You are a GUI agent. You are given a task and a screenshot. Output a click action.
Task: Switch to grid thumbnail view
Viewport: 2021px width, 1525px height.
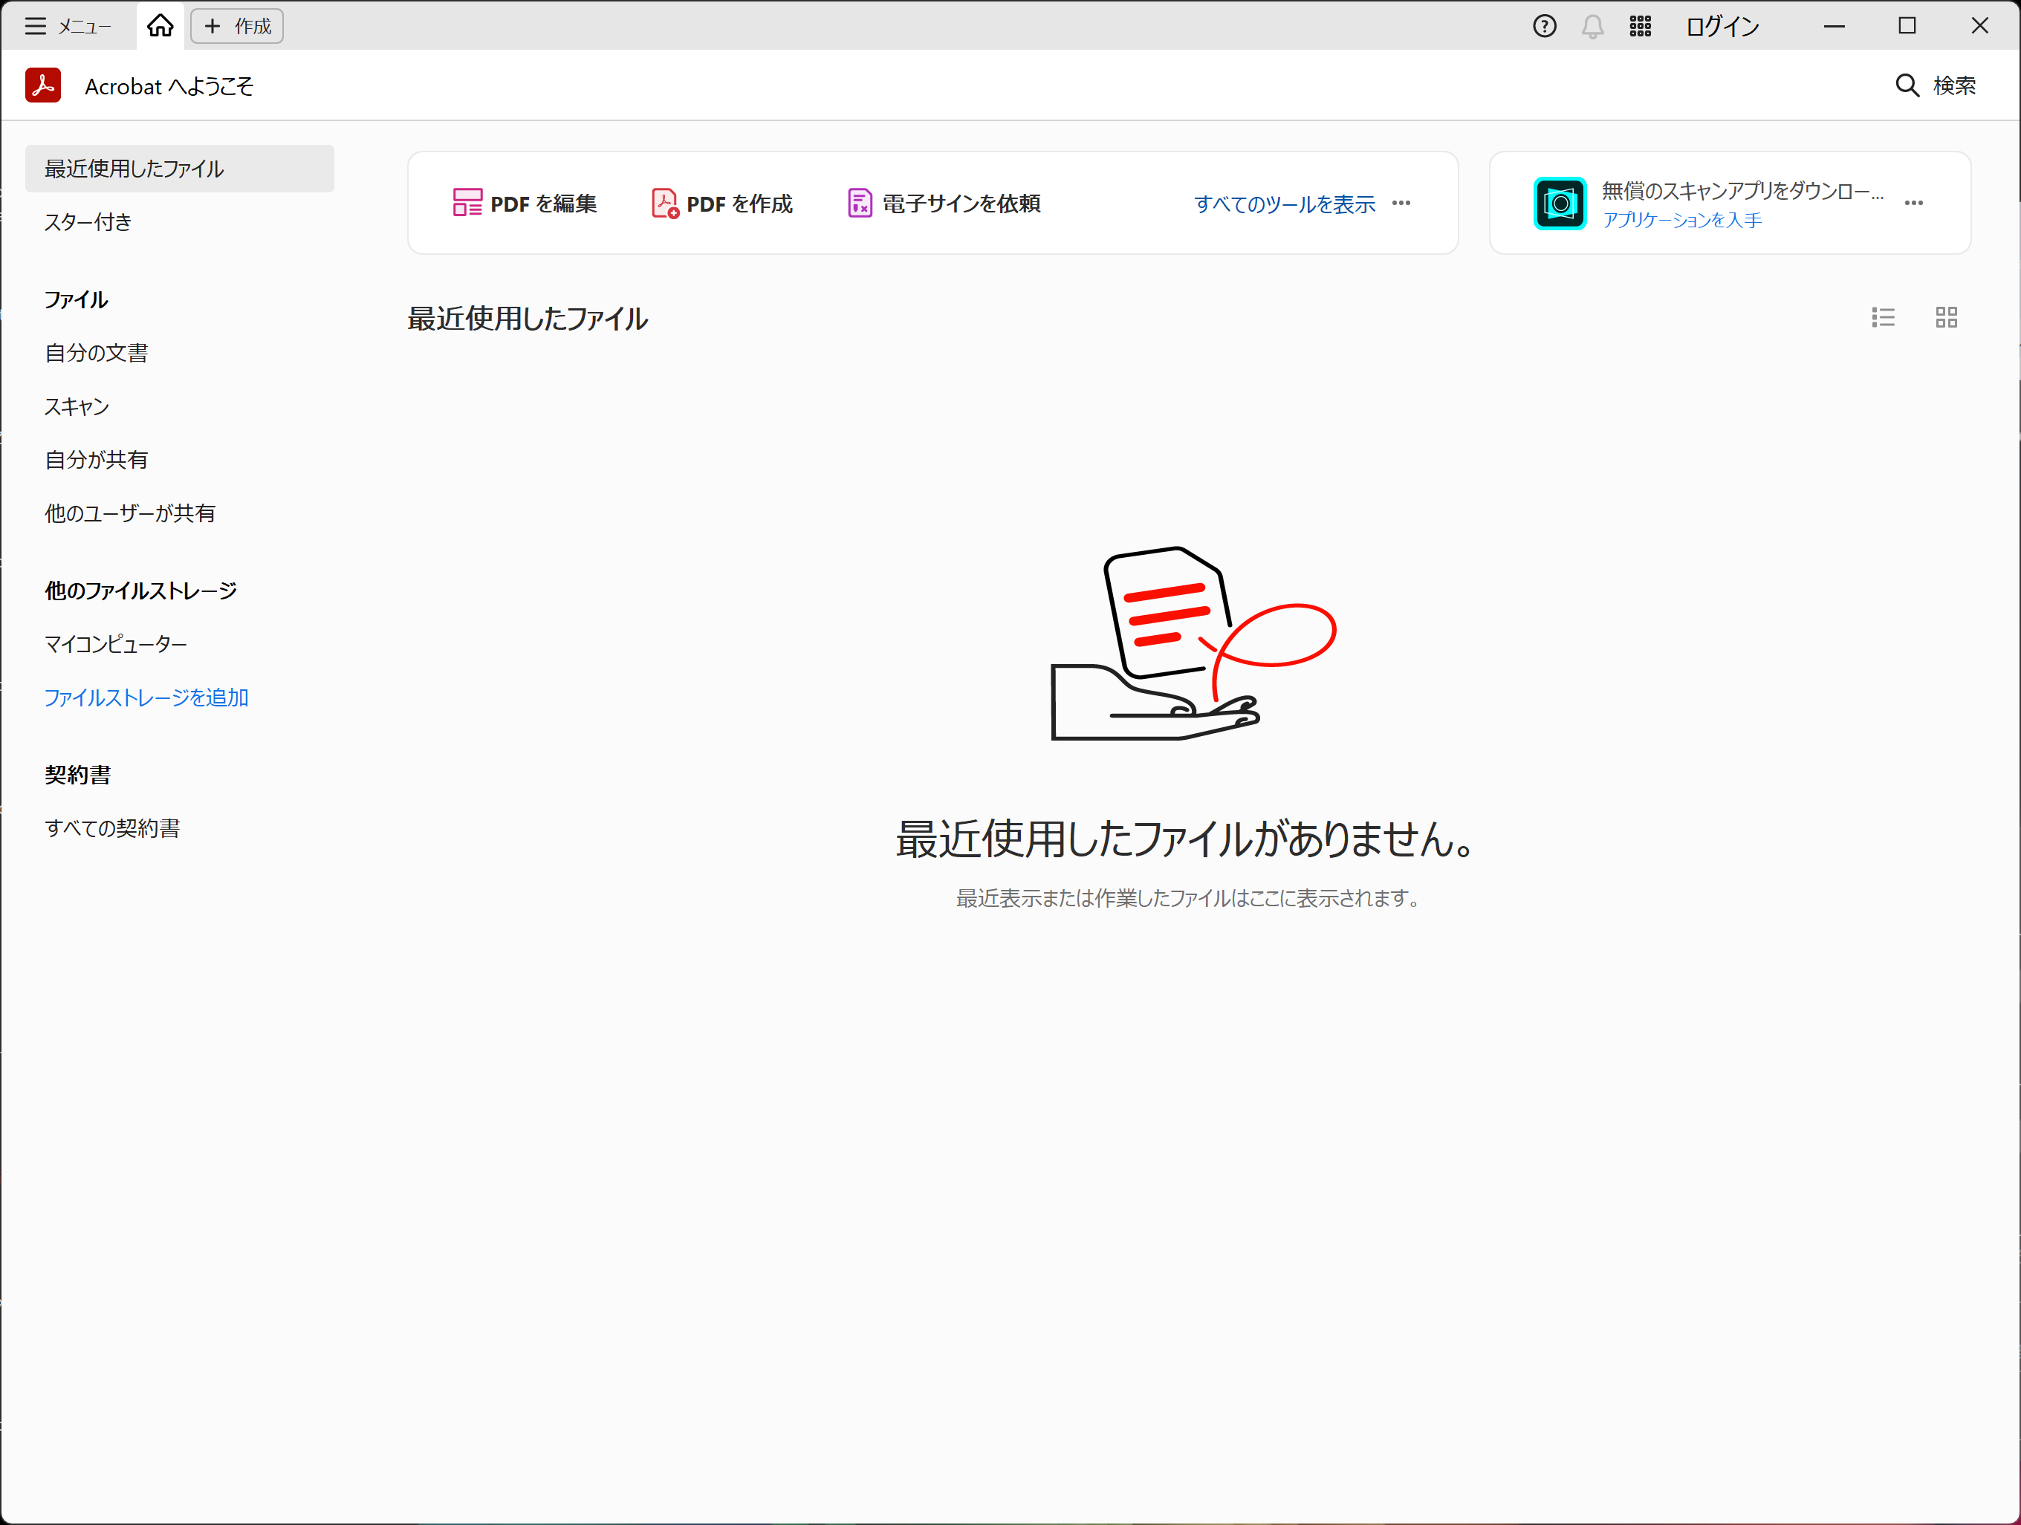click(1946, 317)
